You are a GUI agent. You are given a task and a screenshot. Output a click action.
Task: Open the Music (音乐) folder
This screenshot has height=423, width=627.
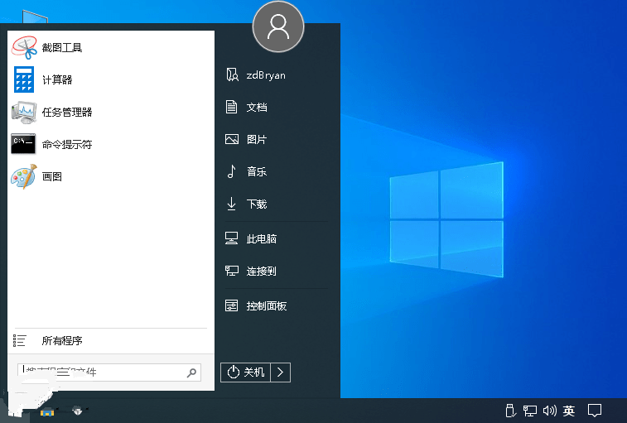256,172
